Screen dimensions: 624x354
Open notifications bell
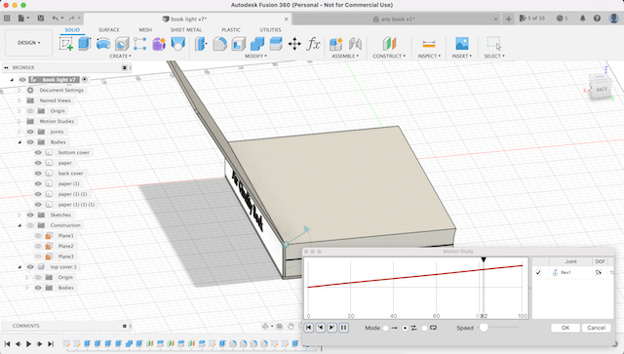click(x=583, y=19)
